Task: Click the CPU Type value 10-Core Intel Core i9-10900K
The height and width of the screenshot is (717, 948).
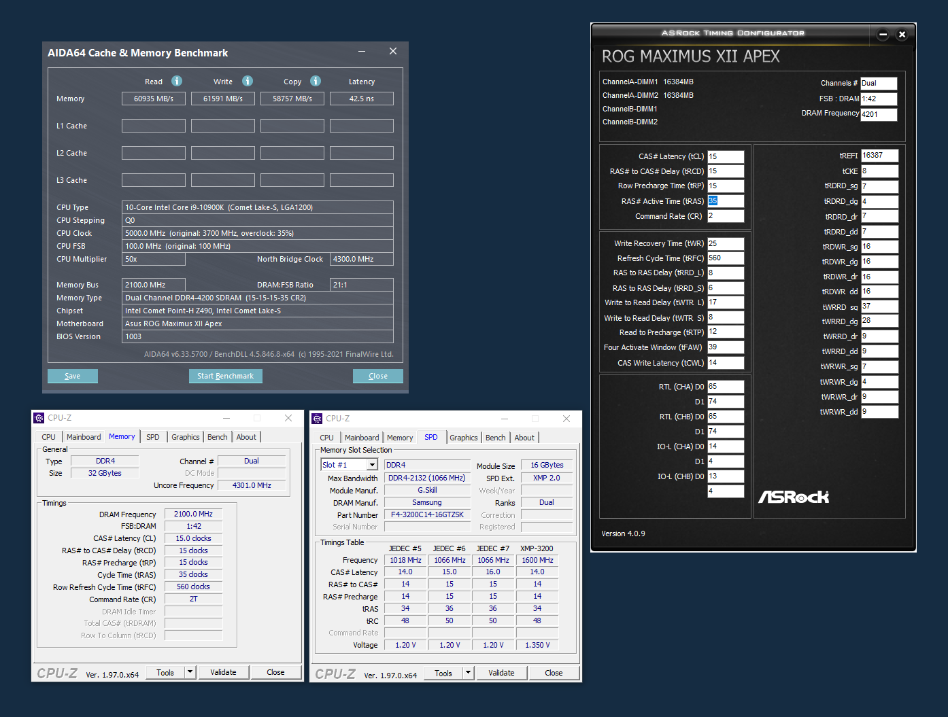Action: pyautogui.click(x=258, y=207)
